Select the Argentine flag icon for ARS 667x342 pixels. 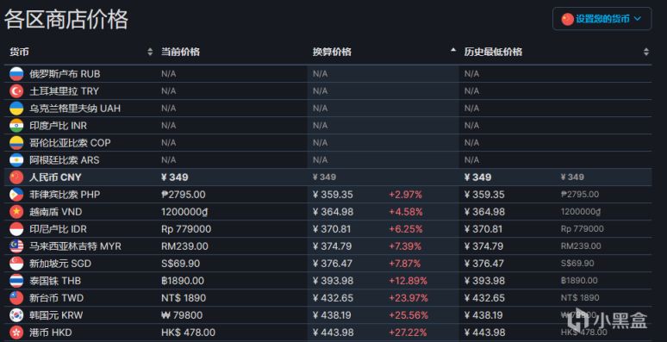click(x=16, y=160)
